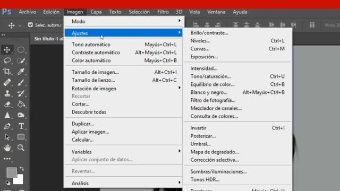The height and width of the screenshot is (191, 340).
Task: Choose Tono automático command
Action: (x=124, y=45)
